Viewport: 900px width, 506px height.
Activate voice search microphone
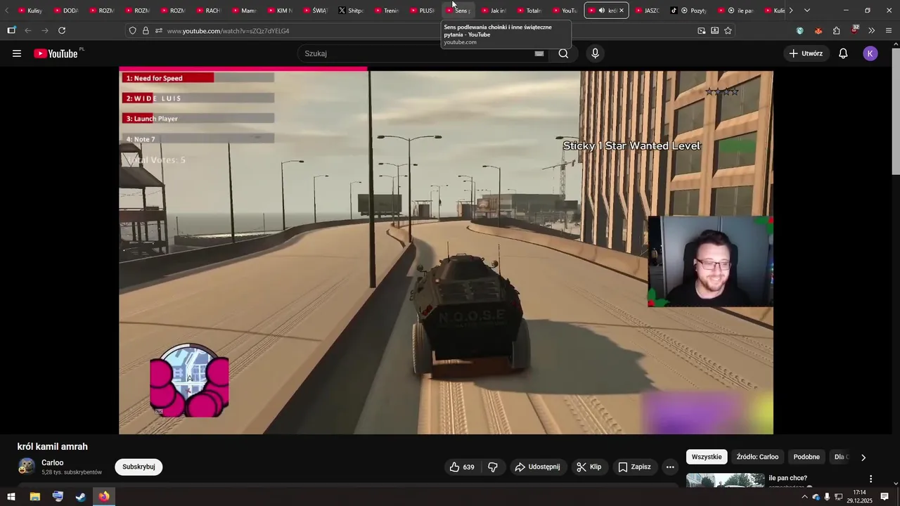click(596, 53)
